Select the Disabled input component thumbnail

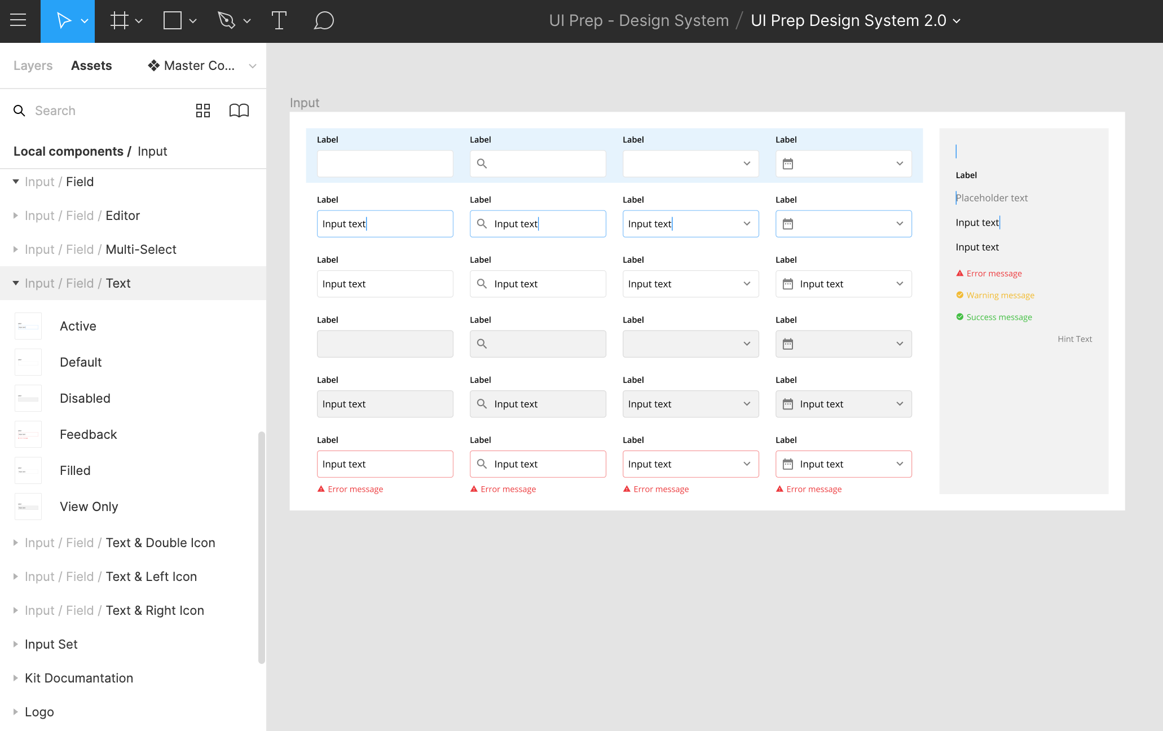(28, 398)
